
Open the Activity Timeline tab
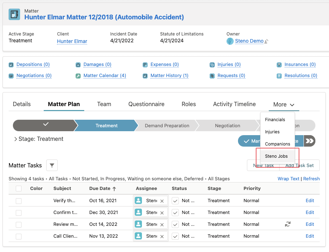coord(234,104)
